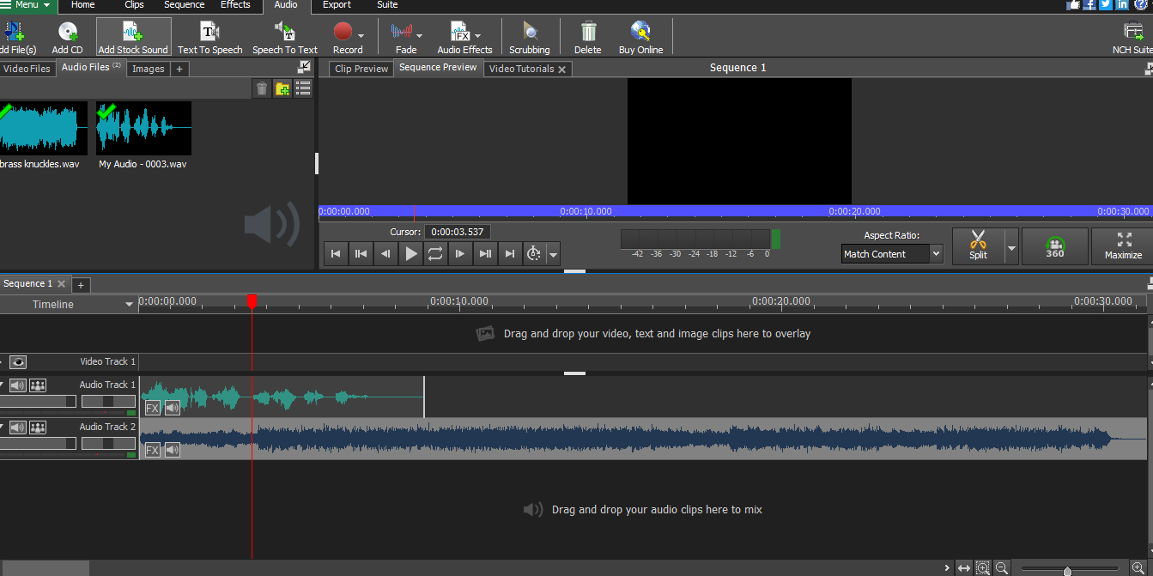The width and height of the screenshot is (1153, 576).
Task: Open FX on the Audio Track 1 clip
Action: (x=153, y=408)
